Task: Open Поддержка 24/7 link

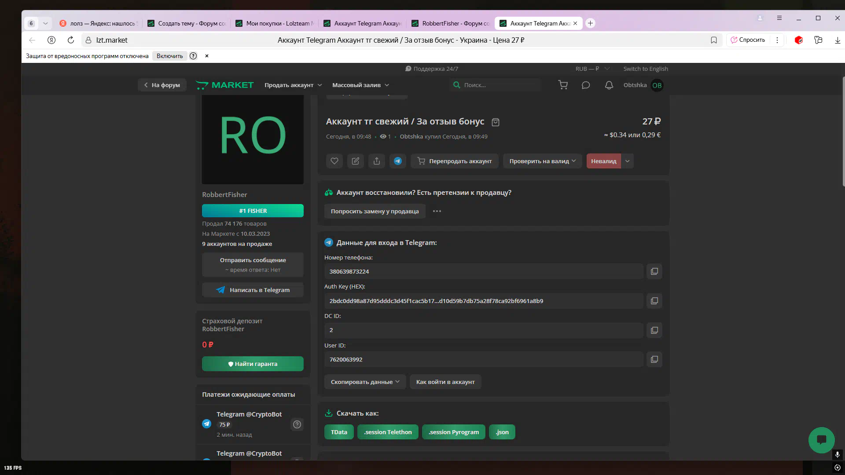Action: (432, 69)
